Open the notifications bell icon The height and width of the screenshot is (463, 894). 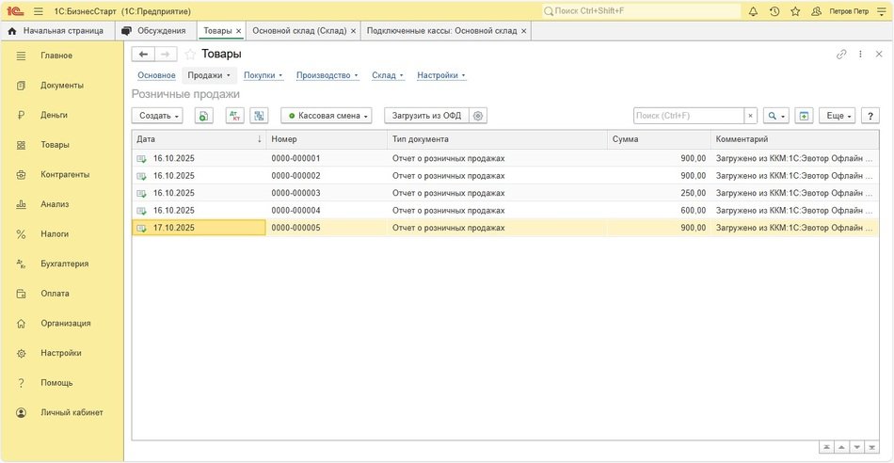753,11
